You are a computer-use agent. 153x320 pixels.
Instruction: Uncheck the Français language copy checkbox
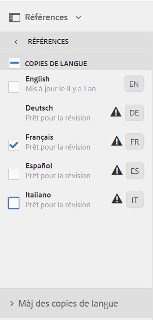(14, 145)
